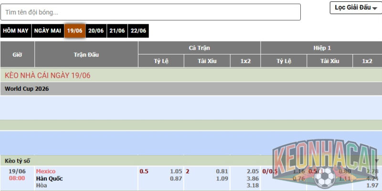Switch to the 22/06 date tab
382x191 pixels.
click(138, 31)
